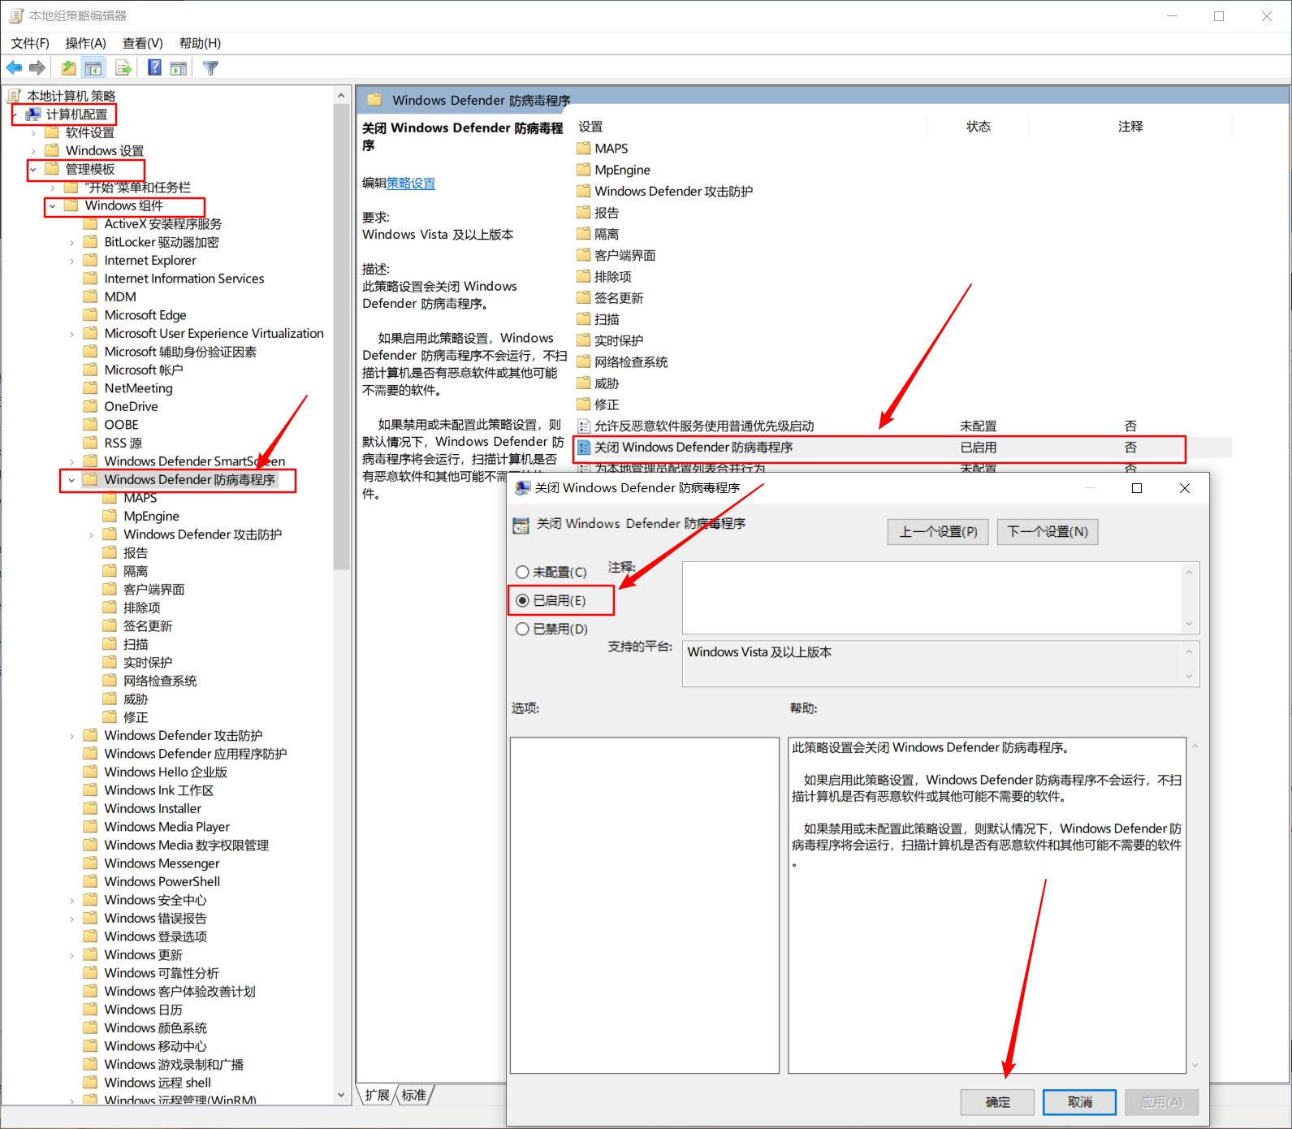The width and height of the screenshot is (1292, 1129).
Task: Click the folder icon beside 扫描 in the tree
Action: coord(110,644)
